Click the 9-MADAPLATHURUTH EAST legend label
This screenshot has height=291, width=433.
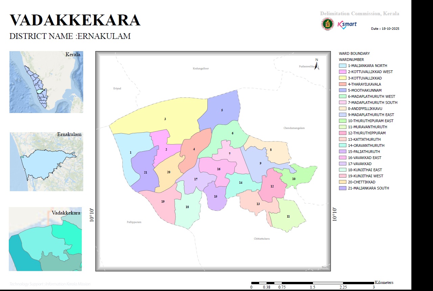(x=371, y=115)
